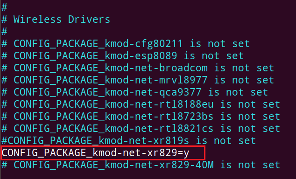Click the kmod-esp8089 not set line
The image size is (296, 179).
tap(122, 56)
